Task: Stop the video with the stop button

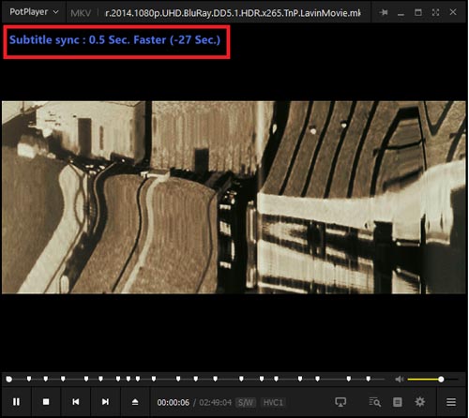Action: [46, 402]
